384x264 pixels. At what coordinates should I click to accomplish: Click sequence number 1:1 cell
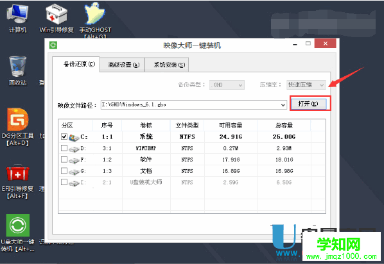(107, 137)
